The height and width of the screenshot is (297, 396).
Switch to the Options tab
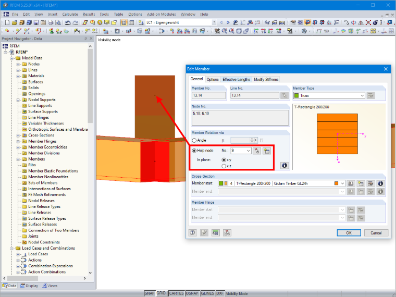(x=213, y=79)
